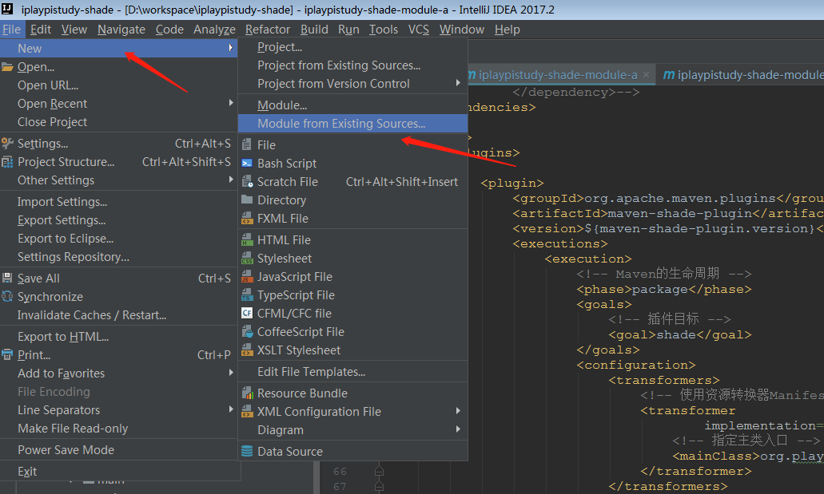Expand the Open Recent submenu arrow
Screen dimensions: 824x494
[231, 103]
